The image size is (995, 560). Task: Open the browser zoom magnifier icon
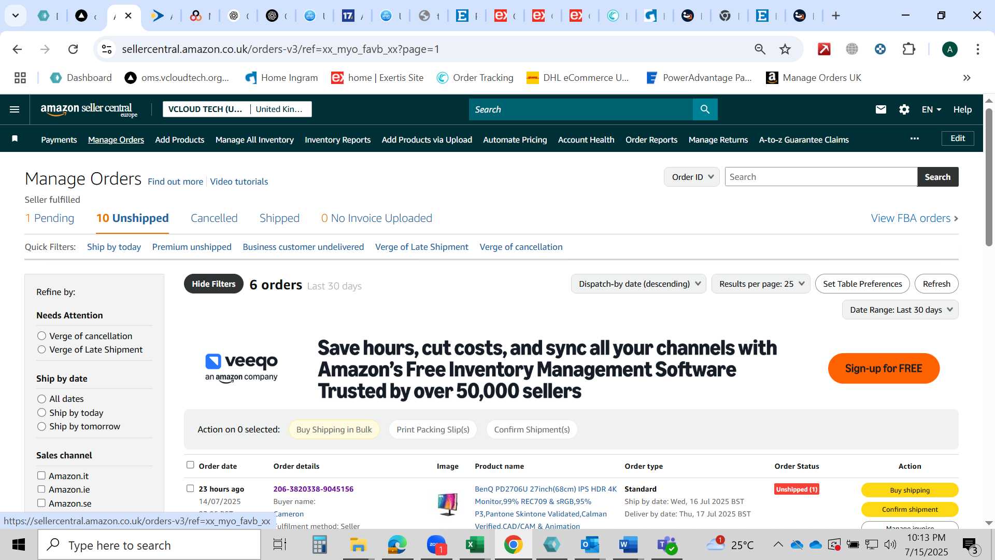(x=760, y=49)
